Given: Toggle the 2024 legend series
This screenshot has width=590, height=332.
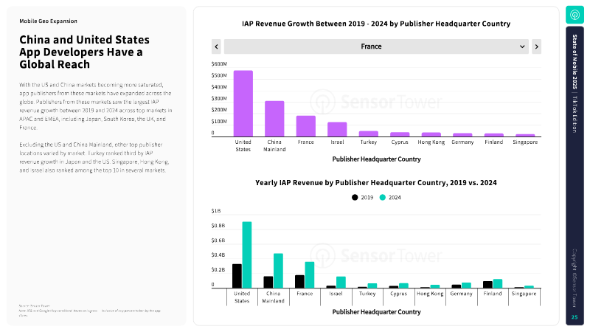Looking at the screenshot, I should click(x=391, y=198).
